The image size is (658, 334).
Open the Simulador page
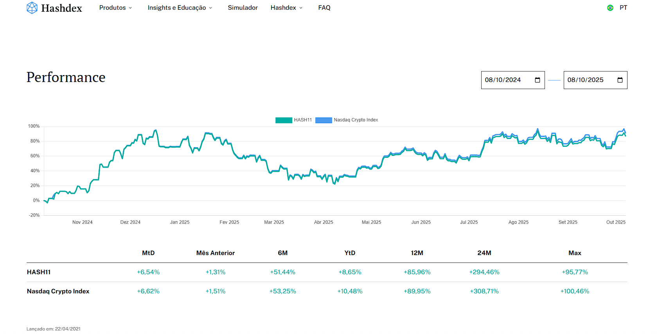coord(243,8)
